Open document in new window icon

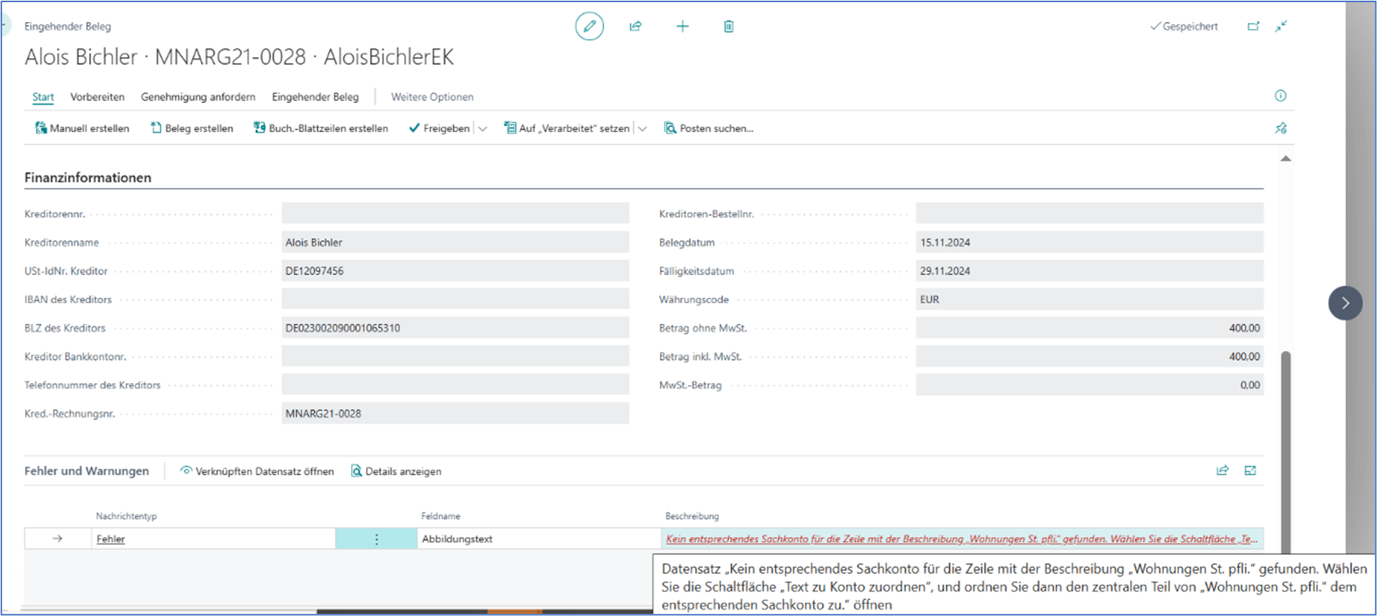[1253, 26]
